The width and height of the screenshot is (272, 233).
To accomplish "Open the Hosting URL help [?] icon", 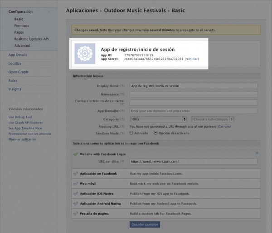I will [122, 126].
